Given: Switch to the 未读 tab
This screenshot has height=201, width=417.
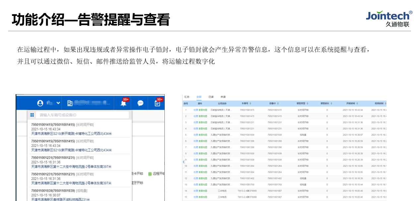Looking at the screenshot, I should point(223,97).
